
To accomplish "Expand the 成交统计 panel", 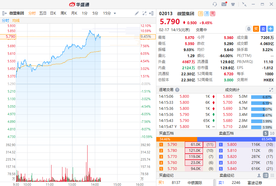I will point(271,90).
